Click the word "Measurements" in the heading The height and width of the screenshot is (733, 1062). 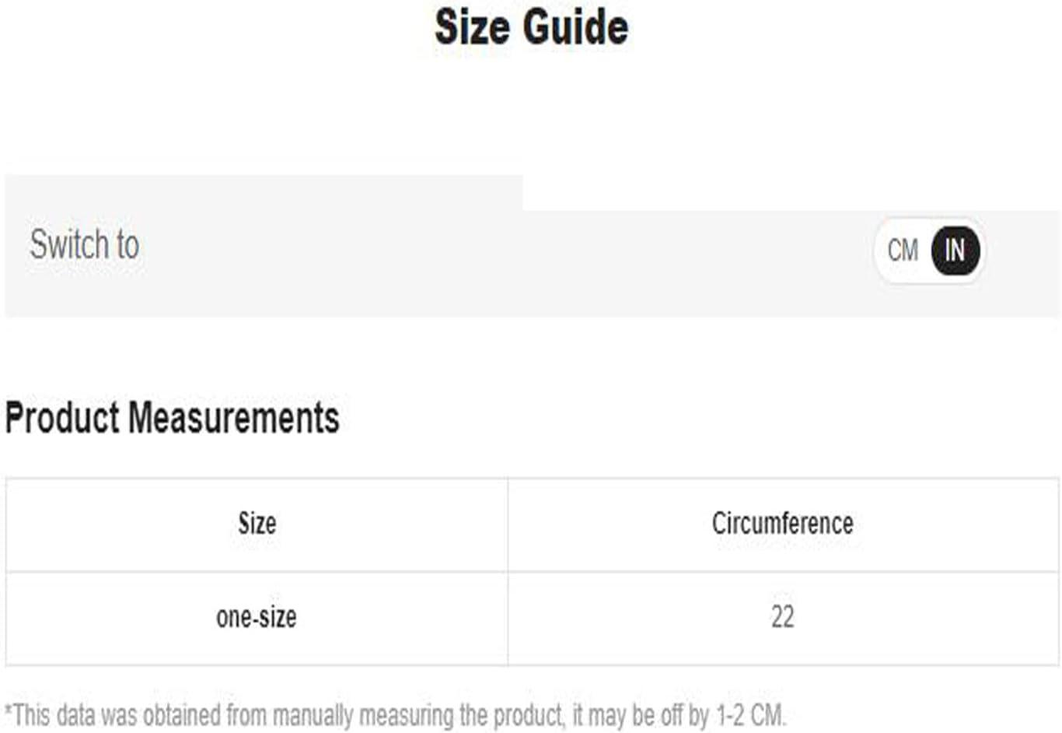pyautogui.click(x=233, y=417)
